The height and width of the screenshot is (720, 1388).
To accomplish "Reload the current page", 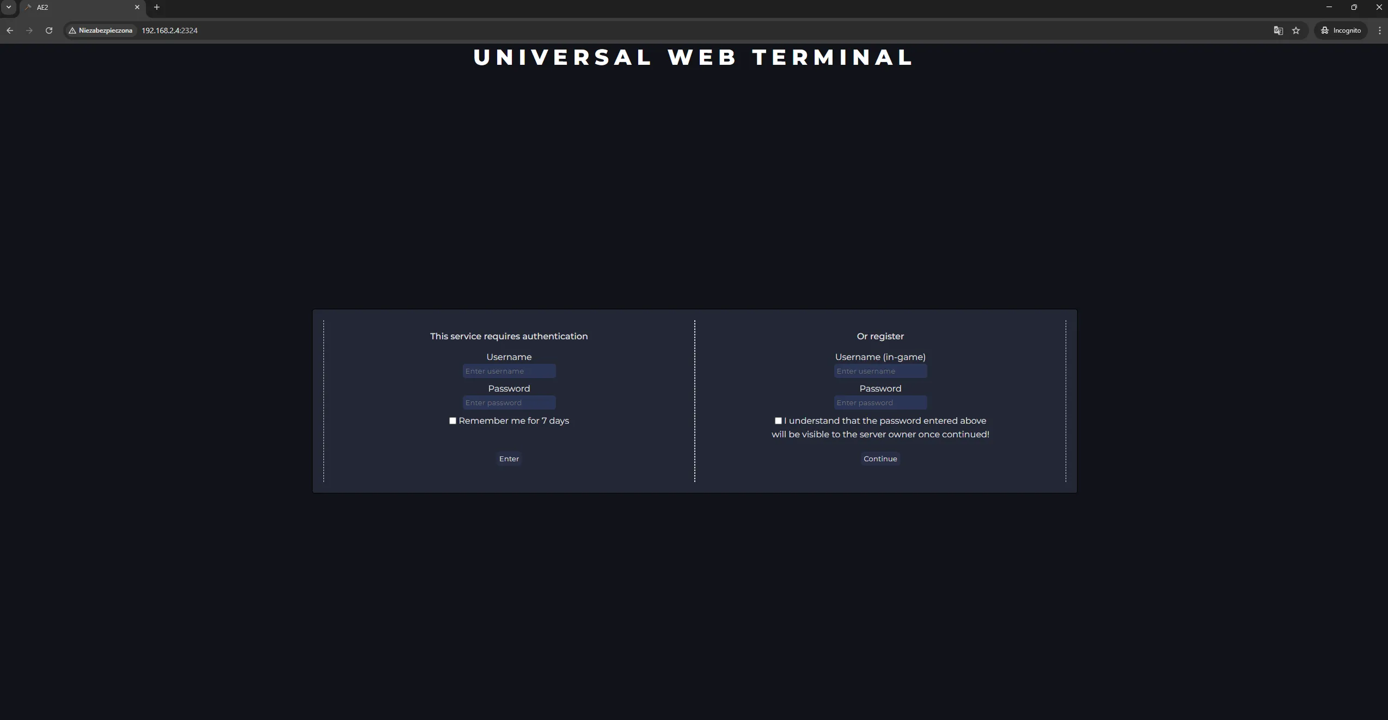I will tap(49, 30).
